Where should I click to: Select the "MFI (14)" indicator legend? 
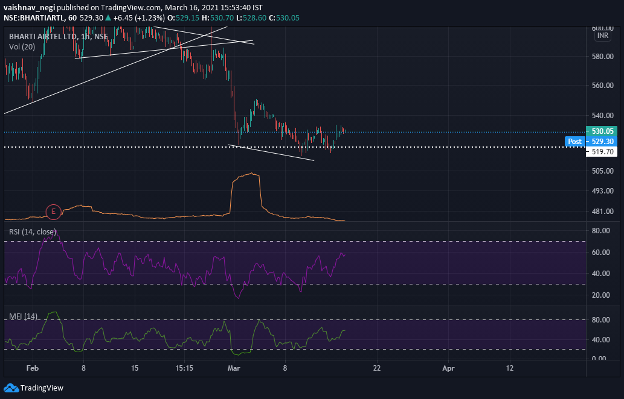24,316
